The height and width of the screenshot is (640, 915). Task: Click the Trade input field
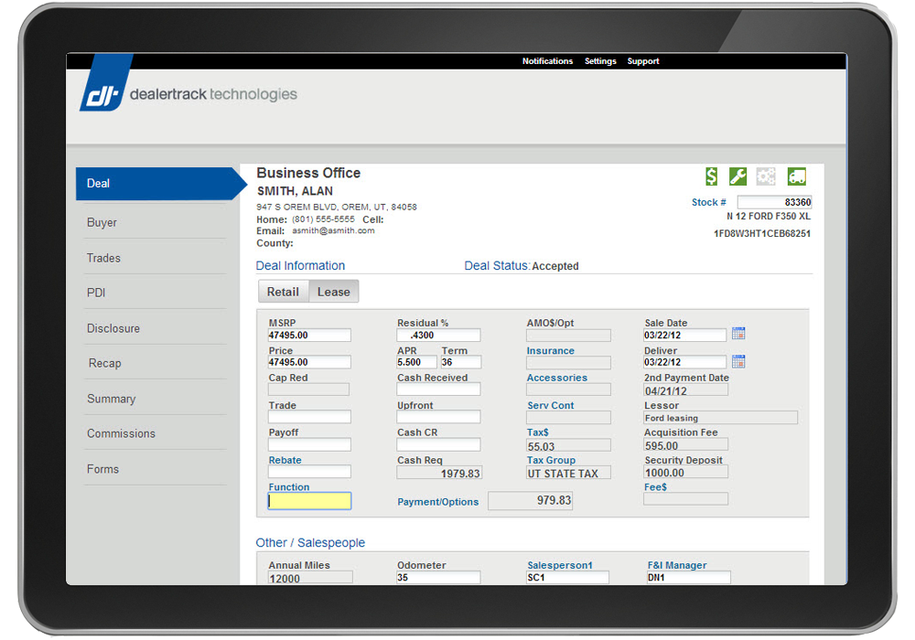pos(309,417)
